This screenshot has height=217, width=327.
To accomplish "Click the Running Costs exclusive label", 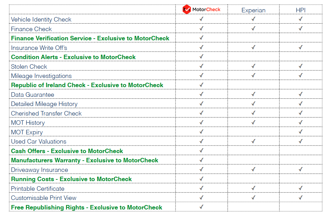I will [x=71, y=179].
